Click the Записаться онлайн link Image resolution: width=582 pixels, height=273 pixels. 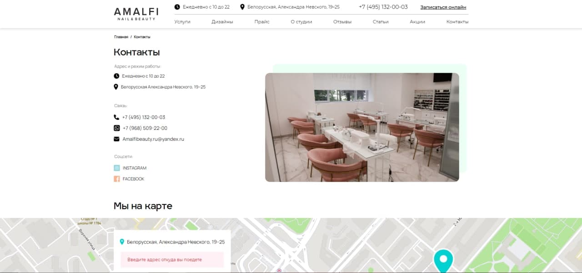pos(443,7)
